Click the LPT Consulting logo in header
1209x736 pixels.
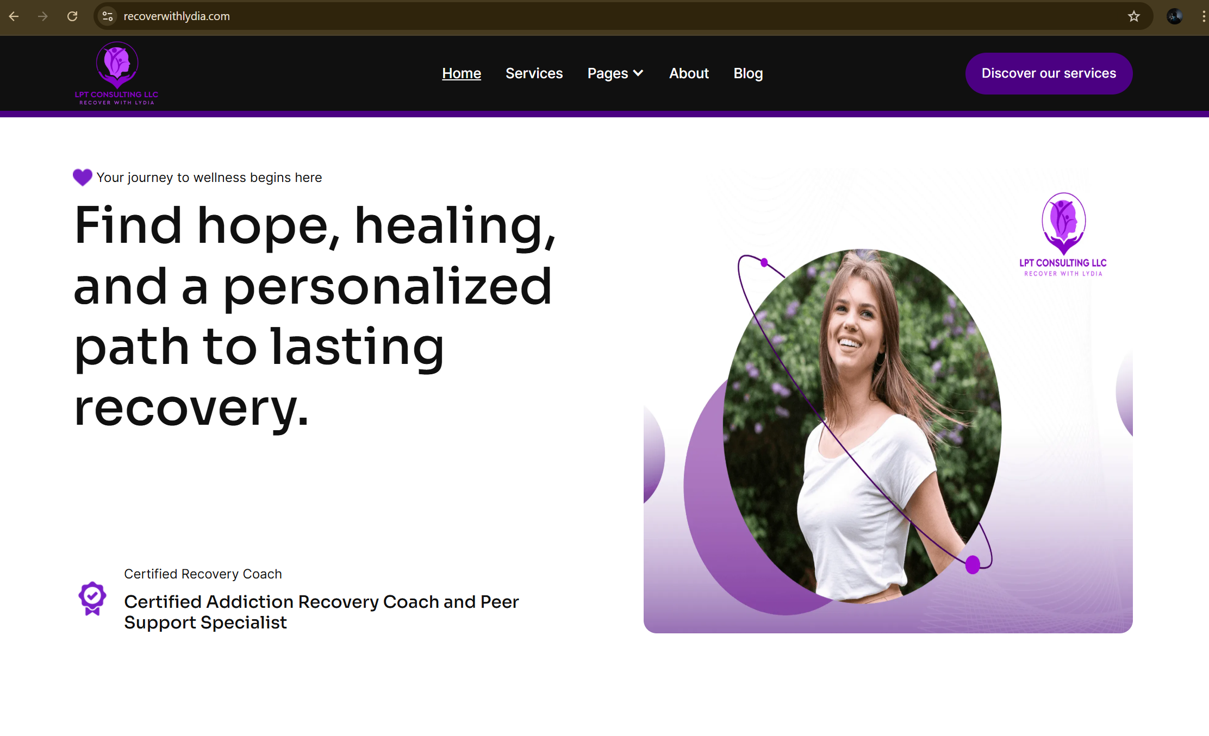pos(116,73)
